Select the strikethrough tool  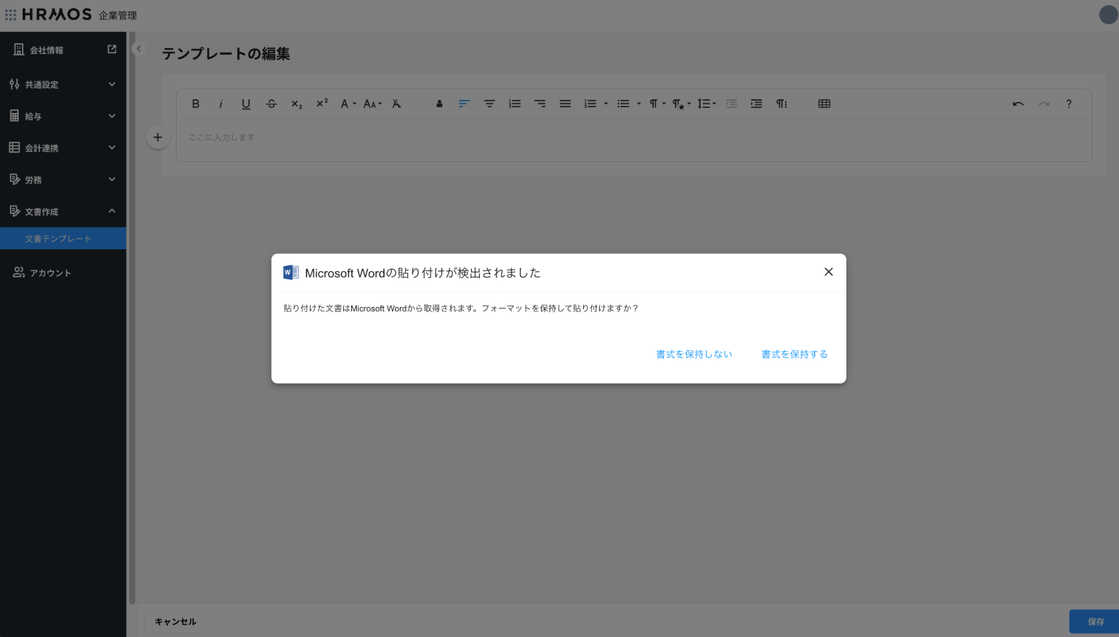[x=271, y=104]
